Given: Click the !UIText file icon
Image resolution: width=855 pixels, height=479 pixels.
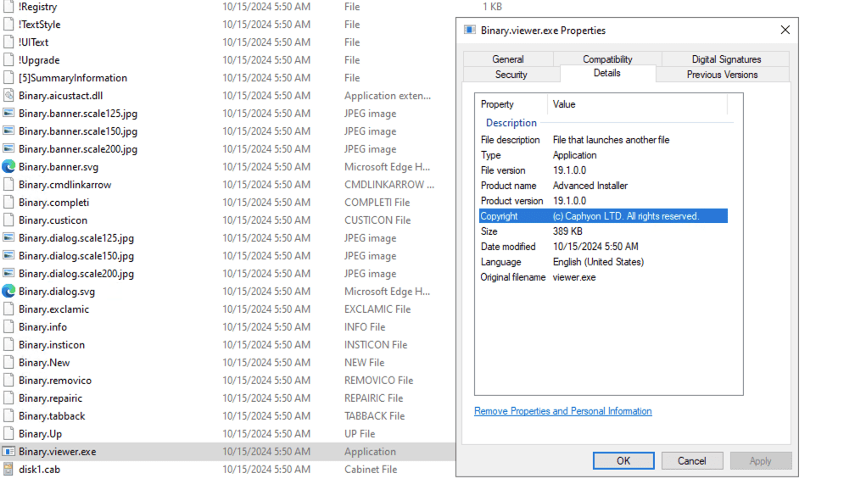Looking at the screenshot, I should click(x=8, y=42).
